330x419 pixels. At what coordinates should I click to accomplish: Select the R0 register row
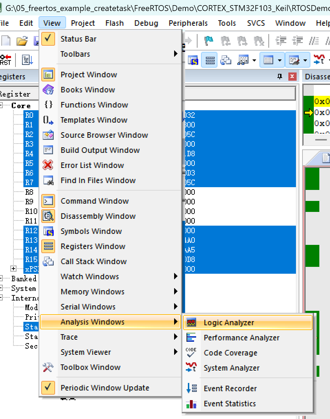tap(29, 115)
